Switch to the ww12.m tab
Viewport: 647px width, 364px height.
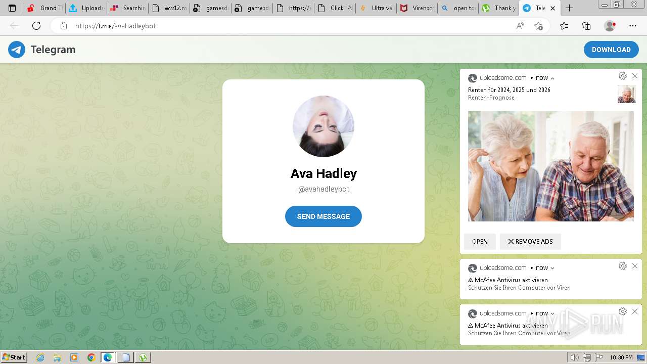coord(169,8)
